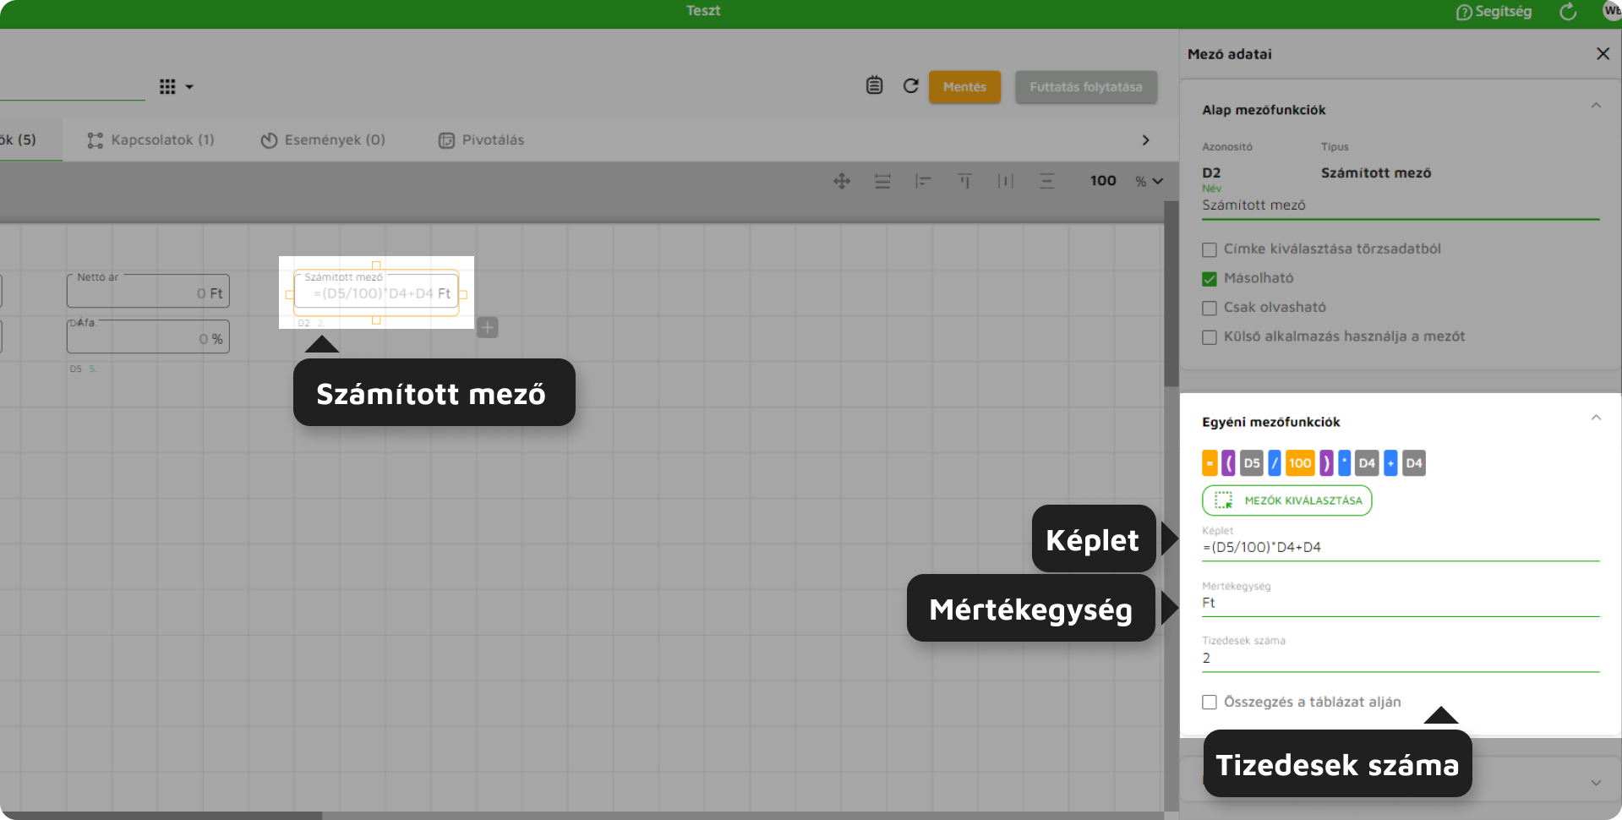
Task: Uncheck the Másolható checkbox
Action: pyautogui.click(x=1210, y=279)
